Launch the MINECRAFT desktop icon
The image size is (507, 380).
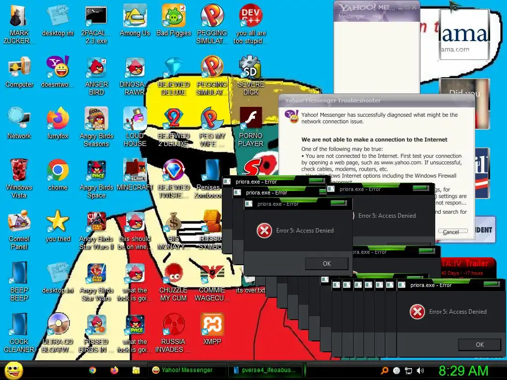(135, 175)
